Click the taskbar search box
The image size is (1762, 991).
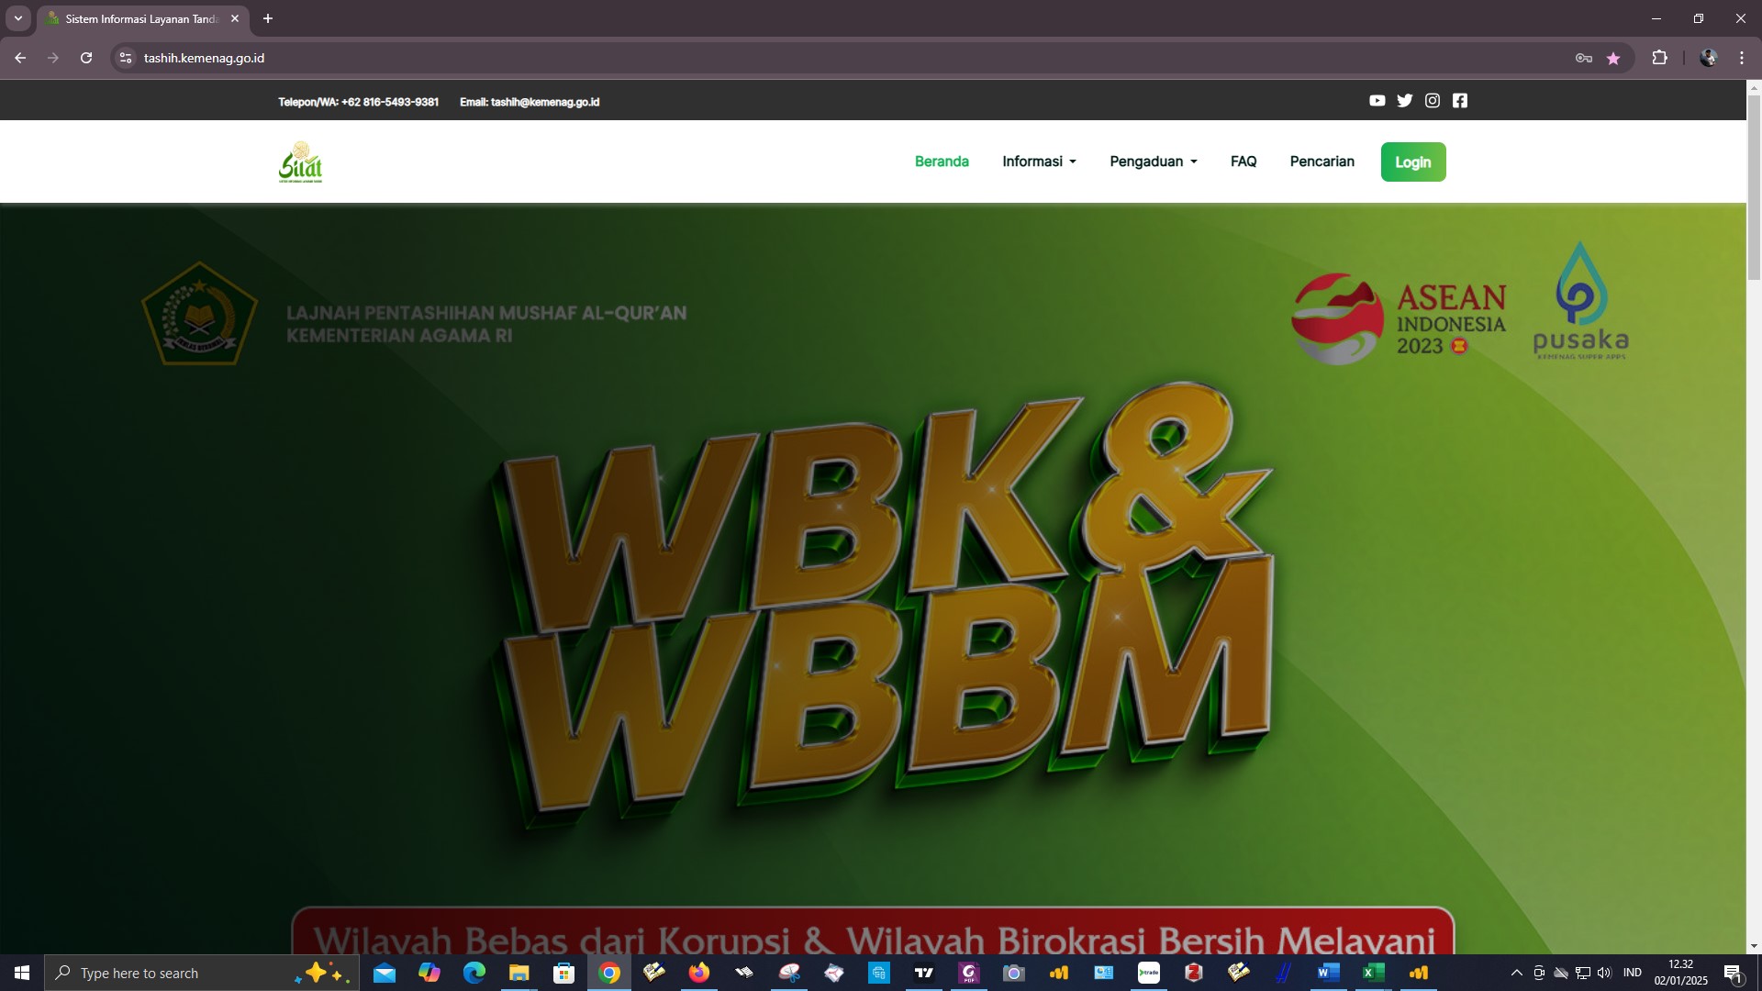click(x=202, y=973)
